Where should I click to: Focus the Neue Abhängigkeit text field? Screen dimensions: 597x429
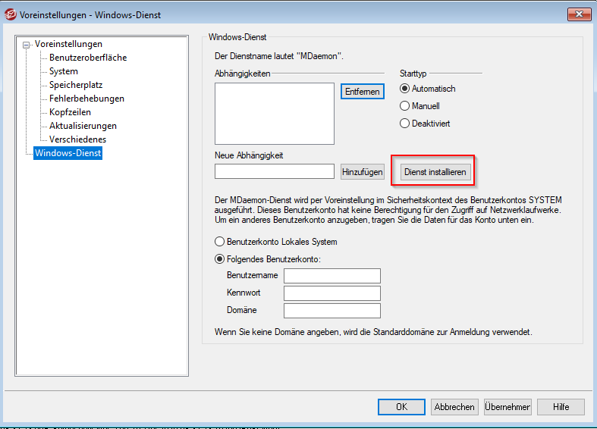(274, 172)
